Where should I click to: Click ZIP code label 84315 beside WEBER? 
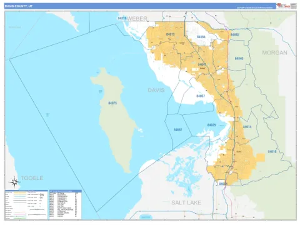tap(122, 18)
